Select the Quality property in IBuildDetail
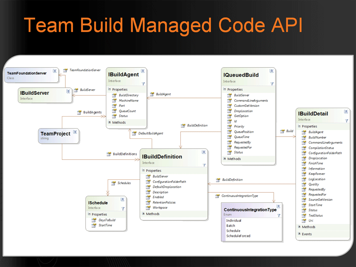This screenshot has height=267, width=356. [314, 184]
